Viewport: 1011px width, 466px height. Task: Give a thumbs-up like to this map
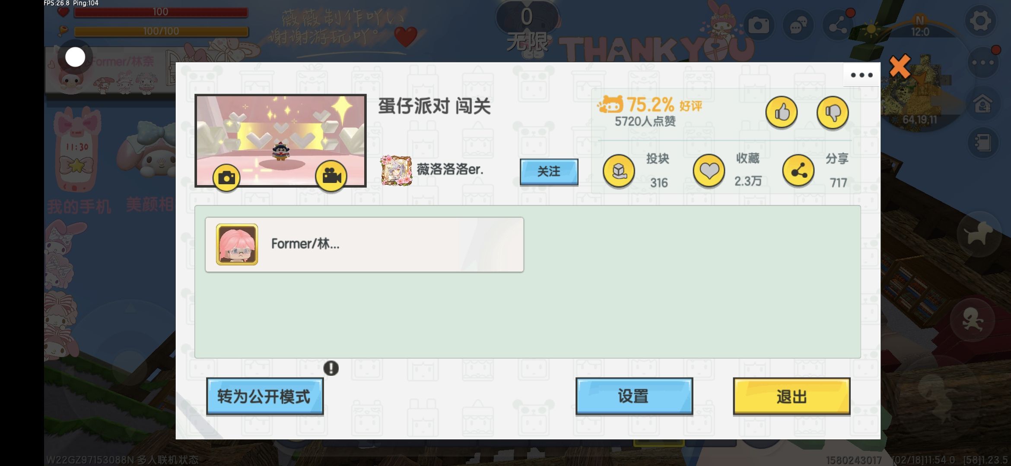(x=781, y=113)
